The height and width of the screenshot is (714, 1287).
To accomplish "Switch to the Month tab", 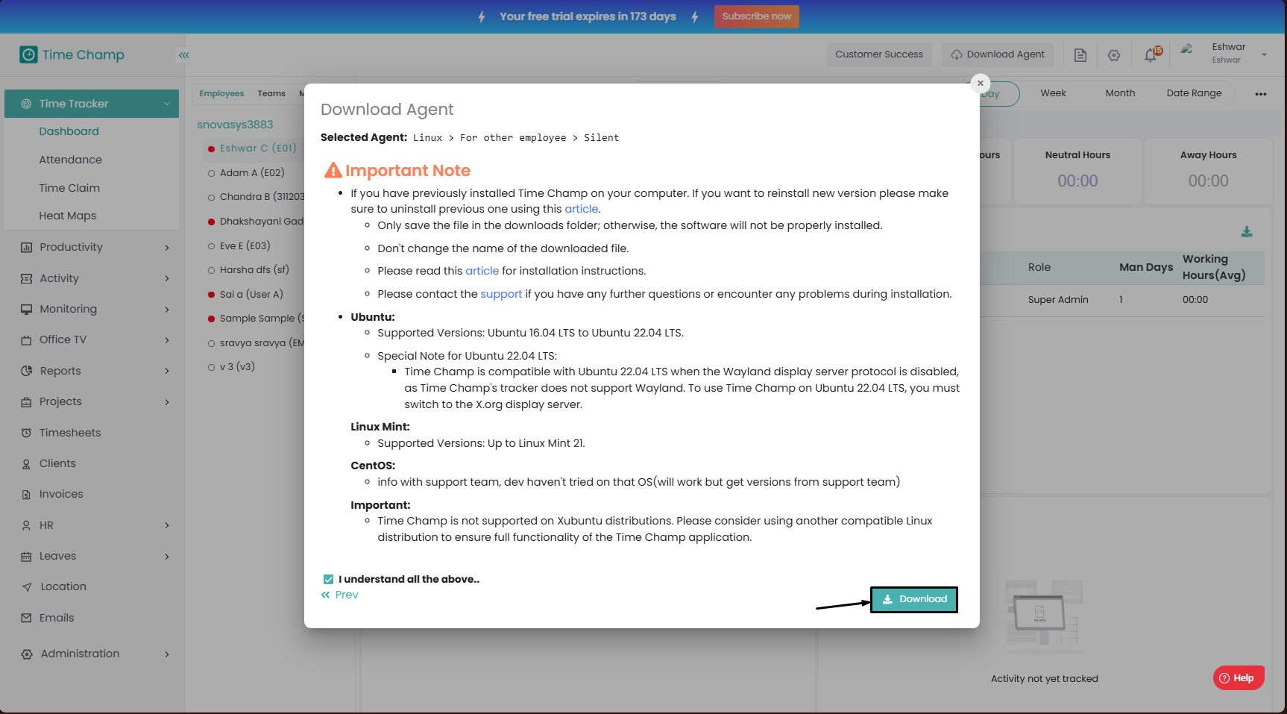I will click(x=1120, y=93).
